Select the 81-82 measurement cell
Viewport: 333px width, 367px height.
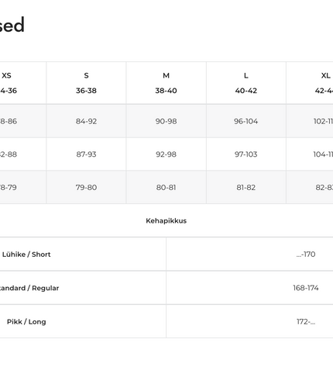(246, 187)
